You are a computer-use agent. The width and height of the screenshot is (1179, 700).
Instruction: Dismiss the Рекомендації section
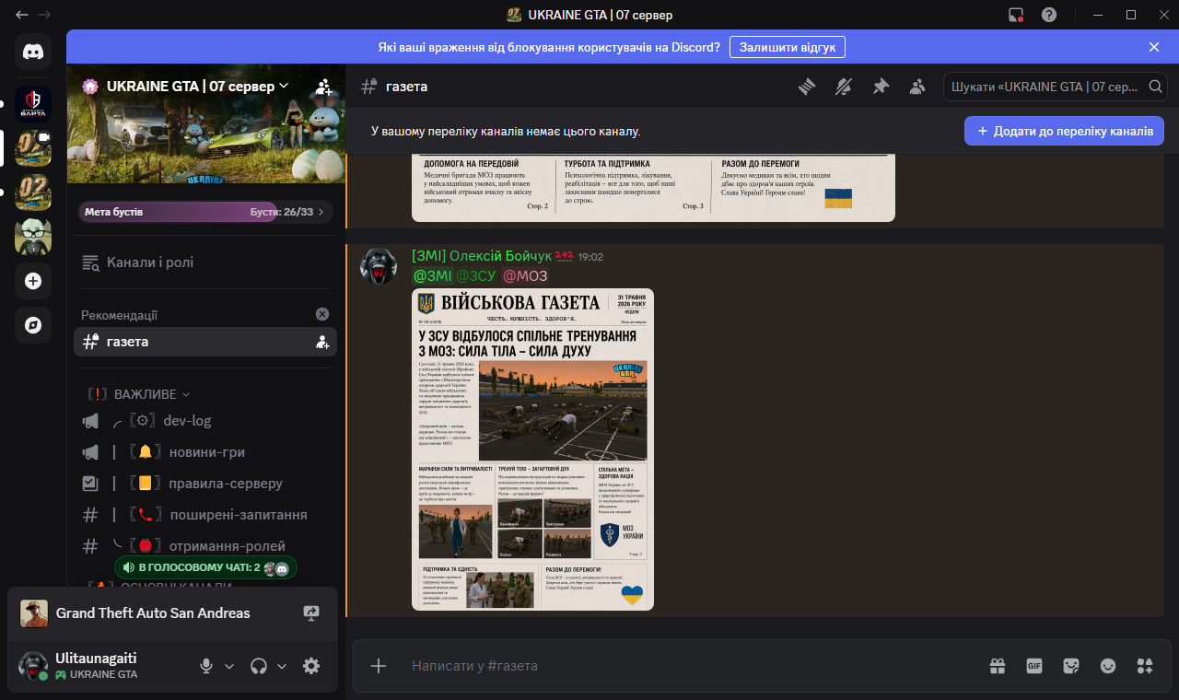322,314
